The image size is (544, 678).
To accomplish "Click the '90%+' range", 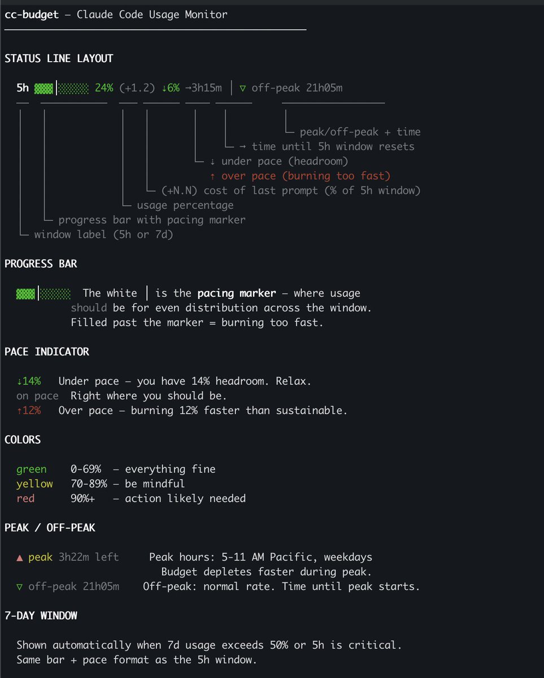I will (82, 498).
